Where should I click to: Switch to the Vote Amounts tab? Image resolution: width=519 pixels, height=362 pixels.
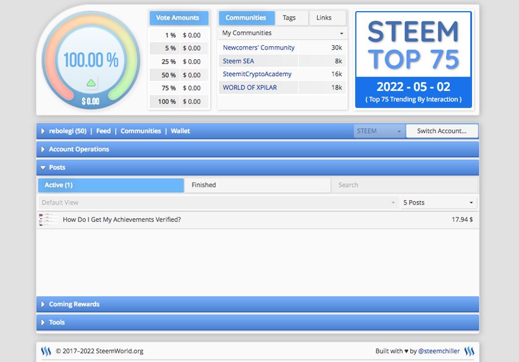click(179, 18)
